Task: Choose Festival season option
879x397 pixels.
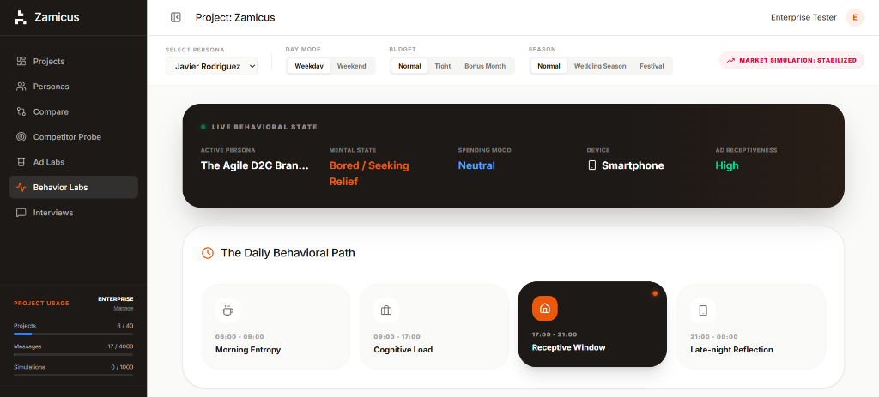Action: 652,66
